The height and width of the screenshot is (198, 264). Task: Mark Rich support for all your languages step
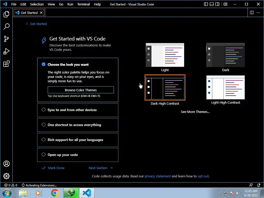[x=43, y=139]
